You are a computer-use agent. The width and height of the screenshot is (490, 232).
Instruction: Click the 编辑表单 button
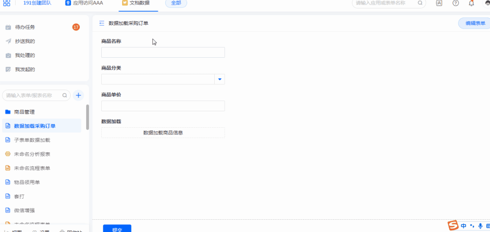click(x=475, y=23)
